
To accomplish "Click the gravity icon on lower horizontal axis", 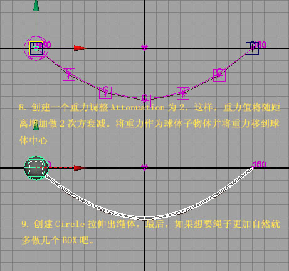I will click(144, 167).
